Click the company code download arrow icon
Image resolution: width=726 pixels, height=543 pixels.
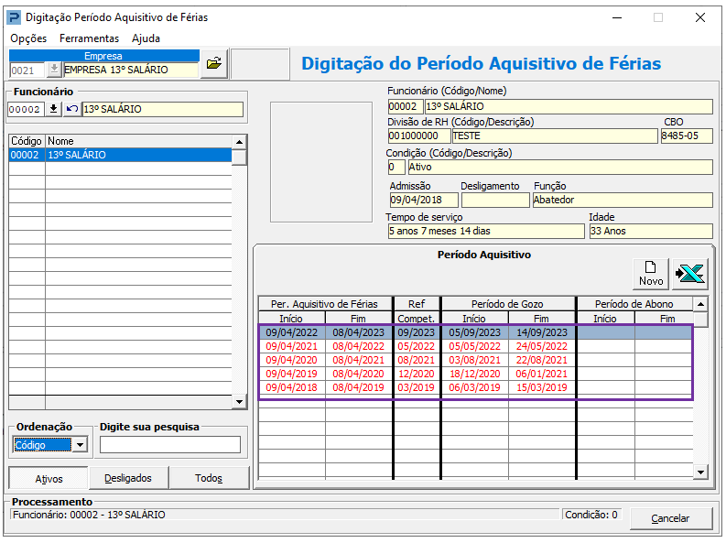pos(54,70)
